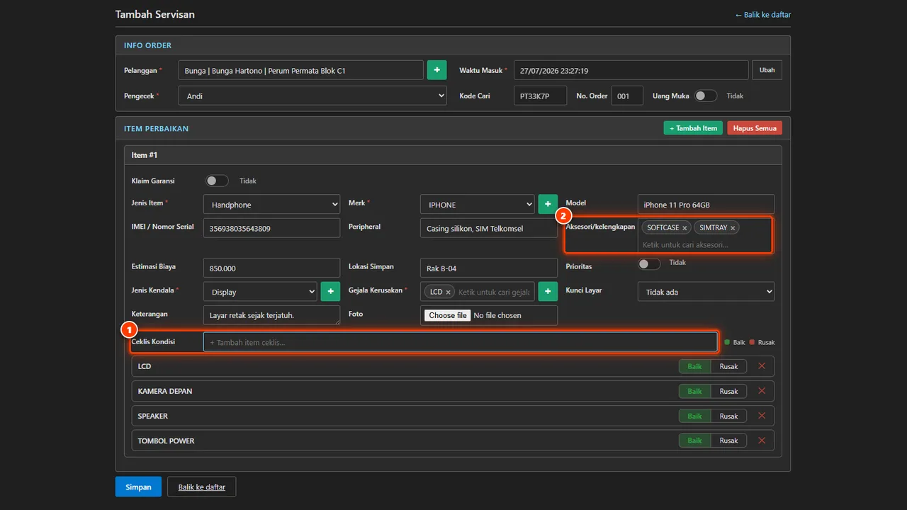Image resolution: width=907 pixels, height=510 pixels.
Task: Enable the Klaim Garansi toggle
Action: pyautogui.click(x=217, y=181)
